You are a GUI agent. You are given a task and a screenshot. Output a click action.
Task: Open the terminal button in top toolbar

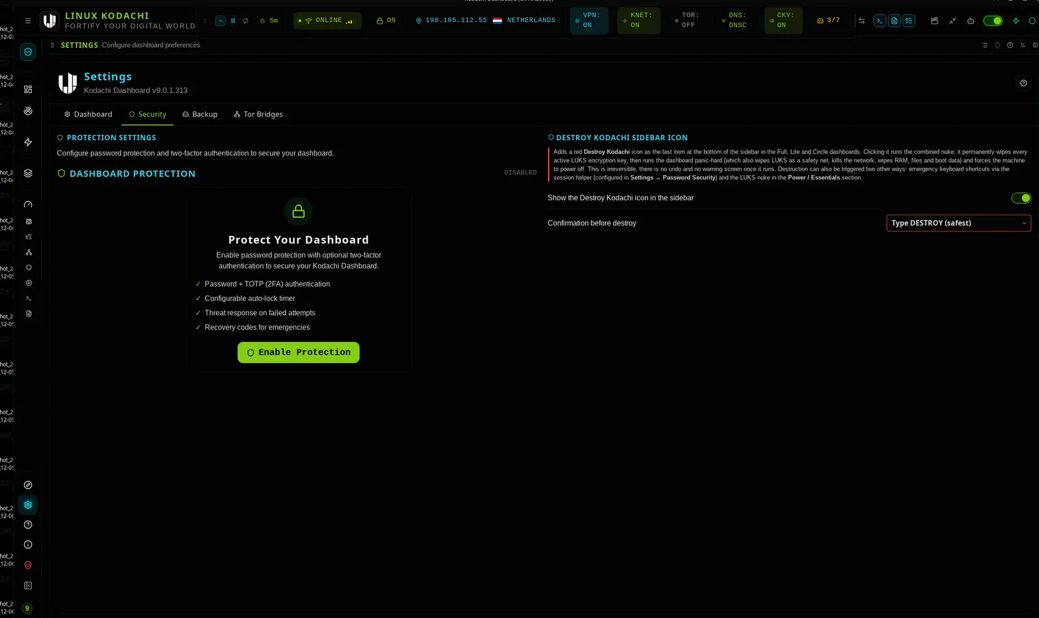[880, 21]
